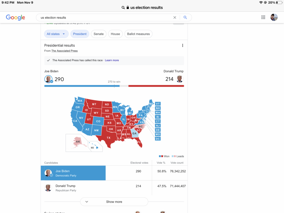Screen dimensions: 284x213
Task: Click the Google logo
Action: [16, 17]
